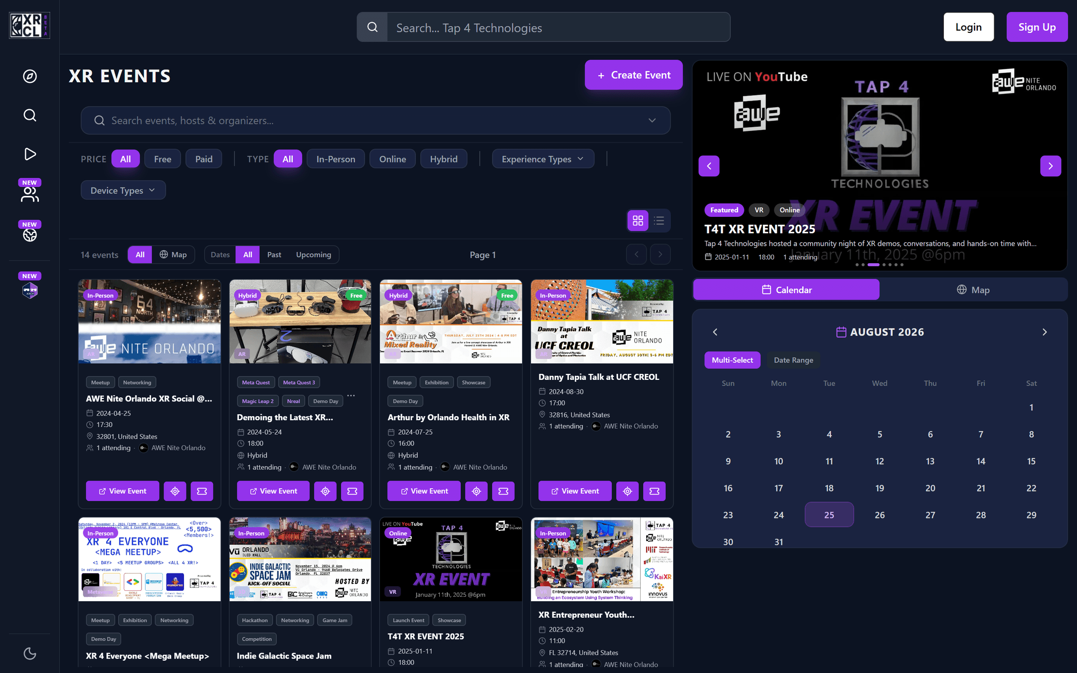This screenshot has height=673, width=1077.
Task: Click the active carousel slide indicator
Action: [874, 265]
